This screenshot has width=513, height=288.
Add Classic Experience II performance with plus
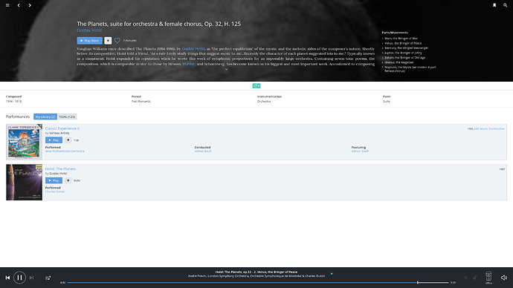(x=68, y=140)
